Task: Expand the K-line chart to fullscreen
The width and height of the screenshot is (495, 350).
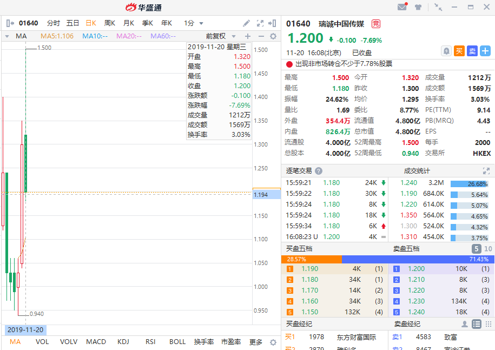Action: pos(260,23)
